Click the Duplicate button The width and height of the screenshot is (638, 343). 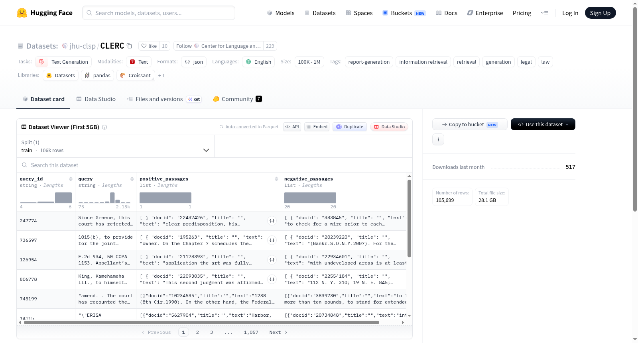tap(349, 127)
